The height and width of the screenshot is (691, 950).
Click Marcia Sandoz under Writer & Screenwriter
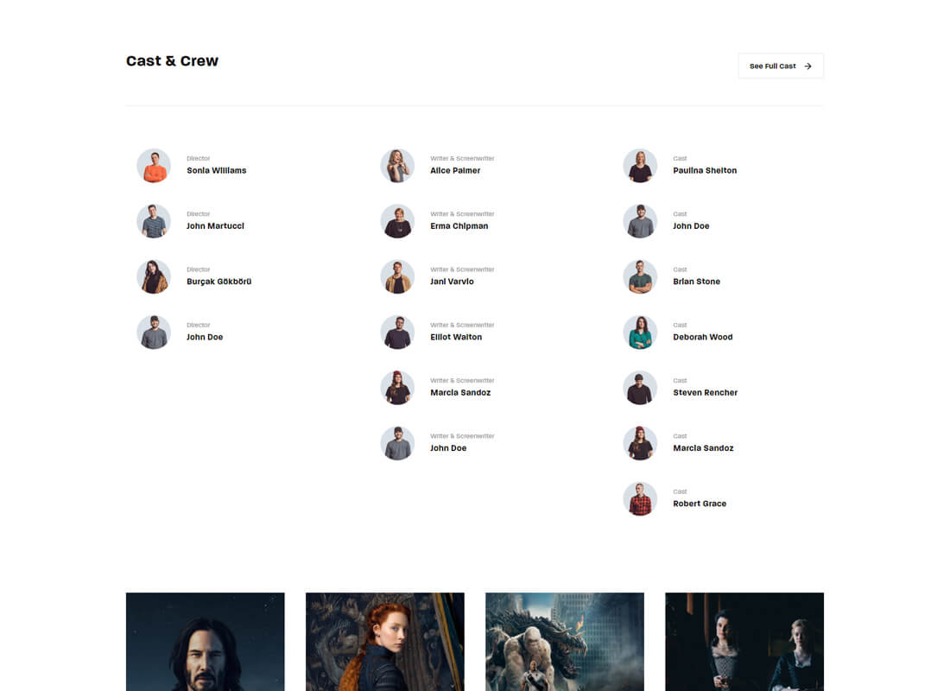pos(460,393)
